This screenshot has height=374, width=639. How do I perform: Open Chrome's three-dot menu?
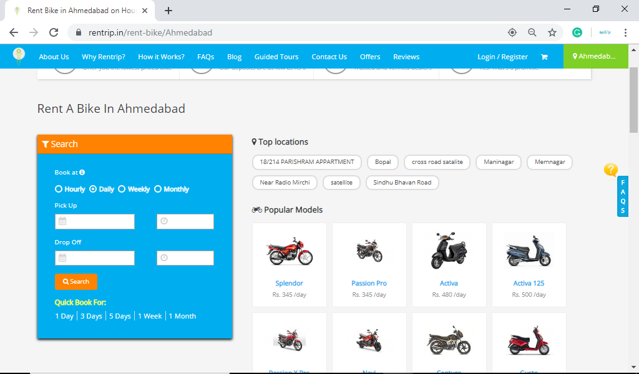pyautogui.click(x=625, y=32)
